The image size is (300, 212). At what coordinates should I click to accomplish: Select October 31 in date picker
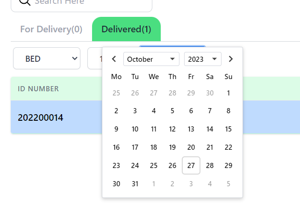[x=135, y=184]
